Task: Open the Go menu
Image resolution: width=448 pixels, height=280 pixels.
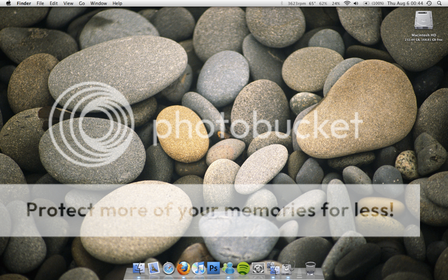Action: 82,3
